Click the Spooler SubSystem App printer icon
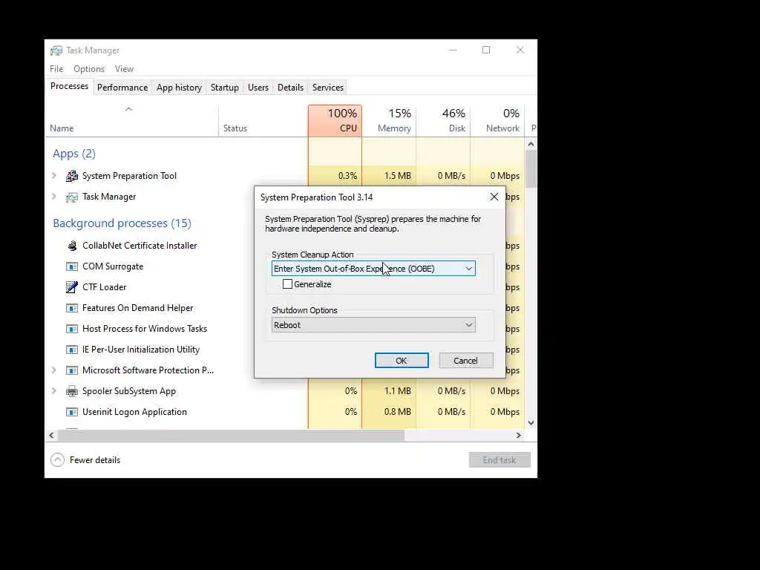 click(x=72, y=391)
